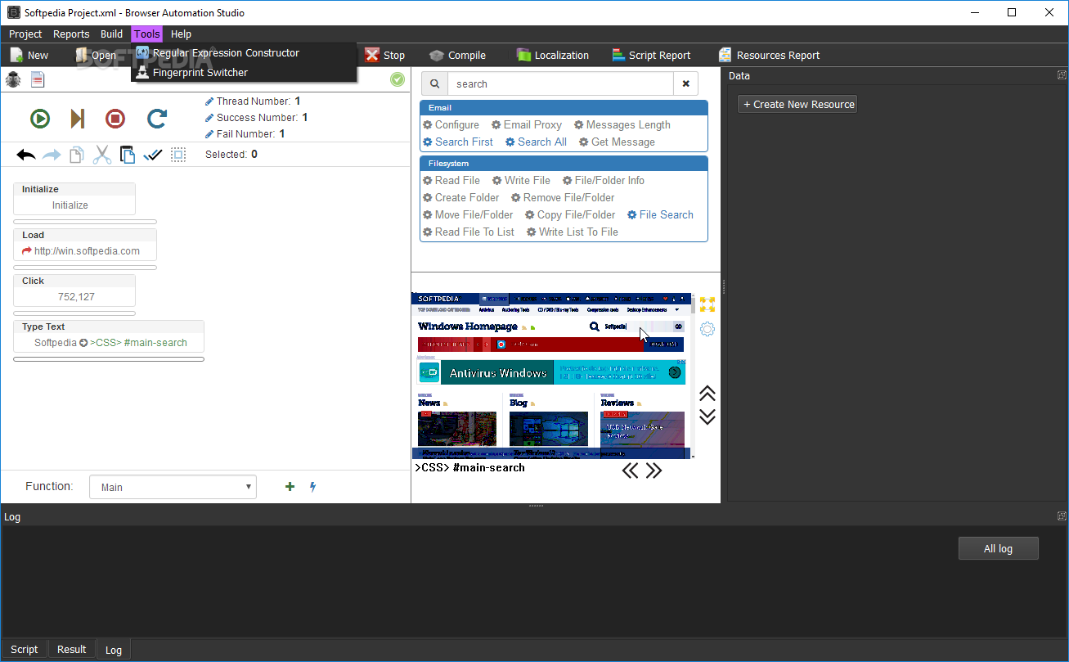Focus the search actions input field
This screenshot has height=662, width=1069.
pyautogui.click(x=561, y=83)
